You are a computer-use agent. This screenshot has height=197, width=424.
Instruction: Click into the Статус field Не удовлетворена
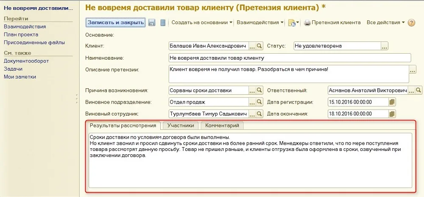coord(338,46)
